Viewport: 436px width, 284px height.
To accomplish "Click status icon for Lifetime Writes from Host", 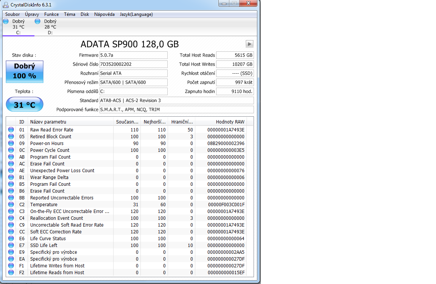I will click(11, 266).
